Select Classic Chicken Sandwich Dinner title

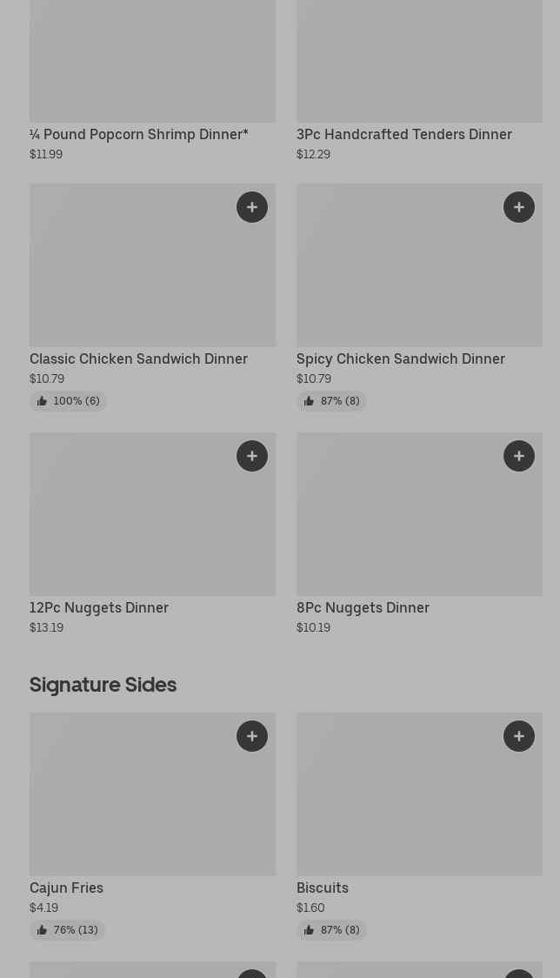pyautogui.click(x=139, y=358)
